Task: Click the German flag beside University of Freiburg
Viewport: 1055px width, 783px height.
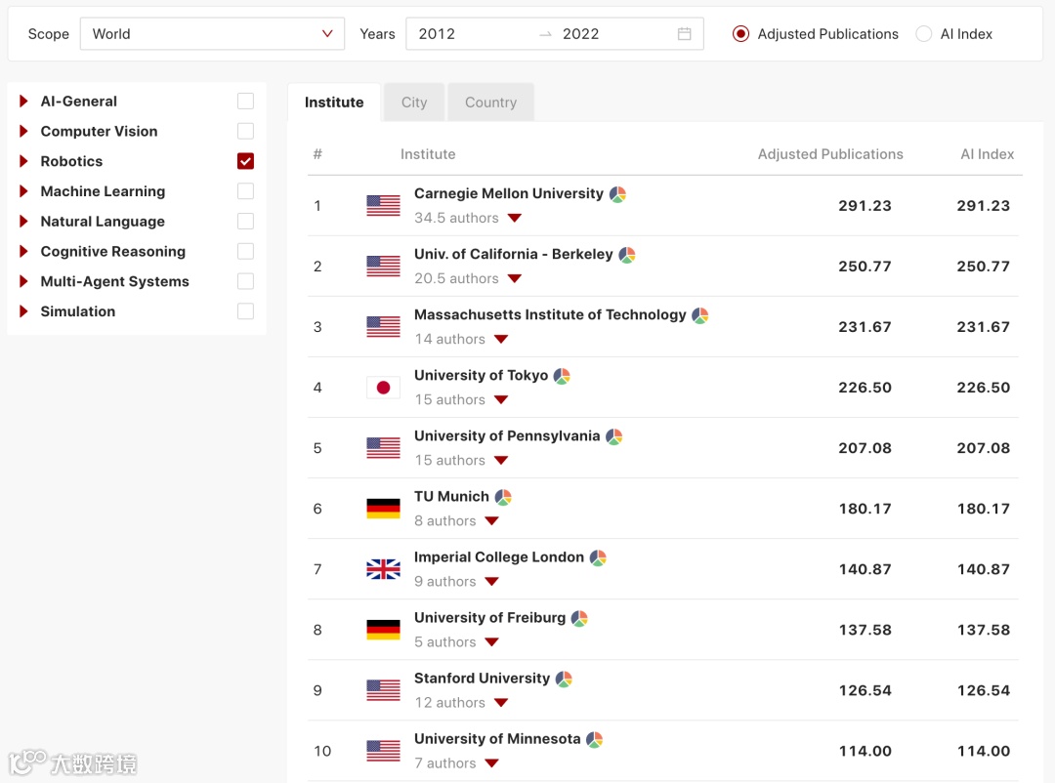Action: pyautogui.click(x=384, y=630)
